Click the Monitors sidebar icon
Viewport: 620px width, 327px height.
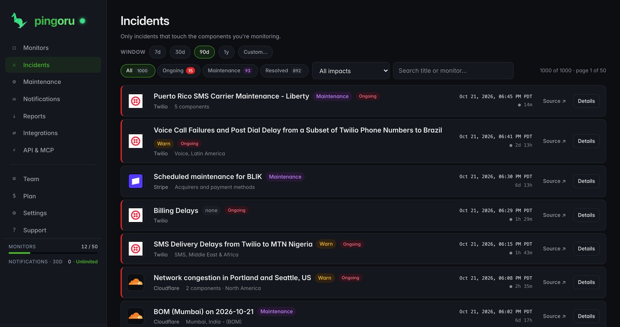click(x=14, y=48)
